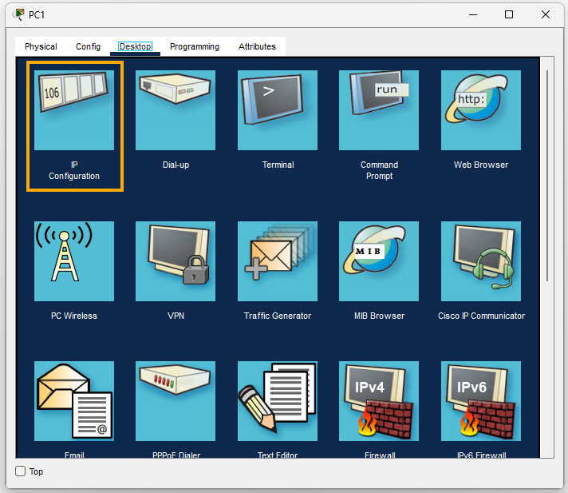Screen dimensions: 568x493
Task: Go to the Attributes tab
Action: click(257, 46)
